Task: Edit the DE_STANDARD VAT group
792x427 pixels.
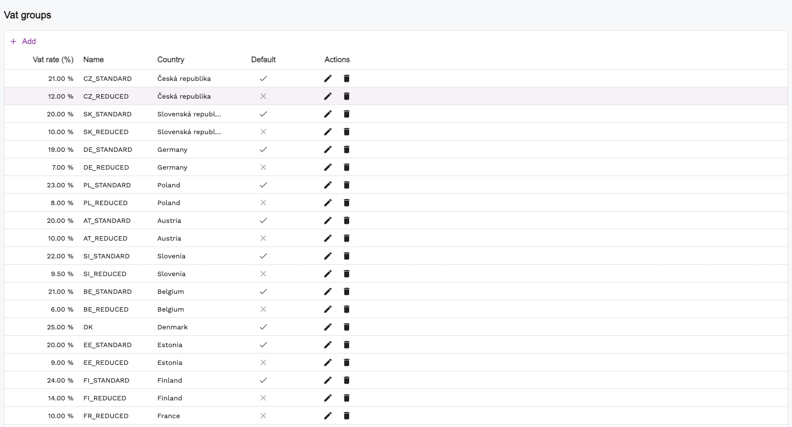Action: 328,149
